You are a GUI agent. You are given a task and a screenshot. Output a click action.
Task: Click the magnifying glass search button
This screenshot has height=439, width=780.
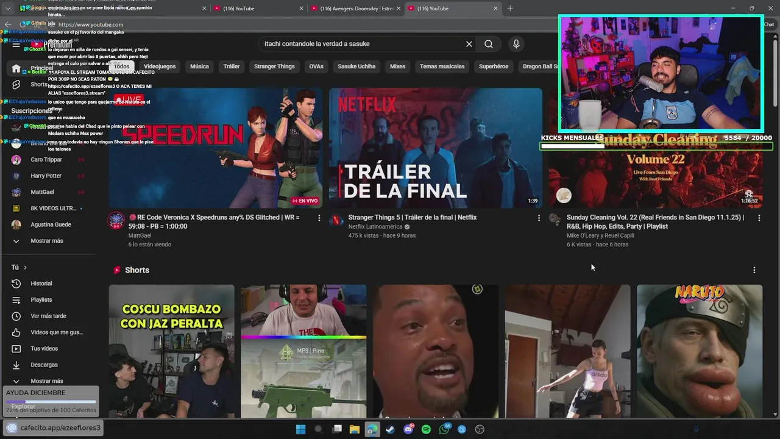pos(489,44)
